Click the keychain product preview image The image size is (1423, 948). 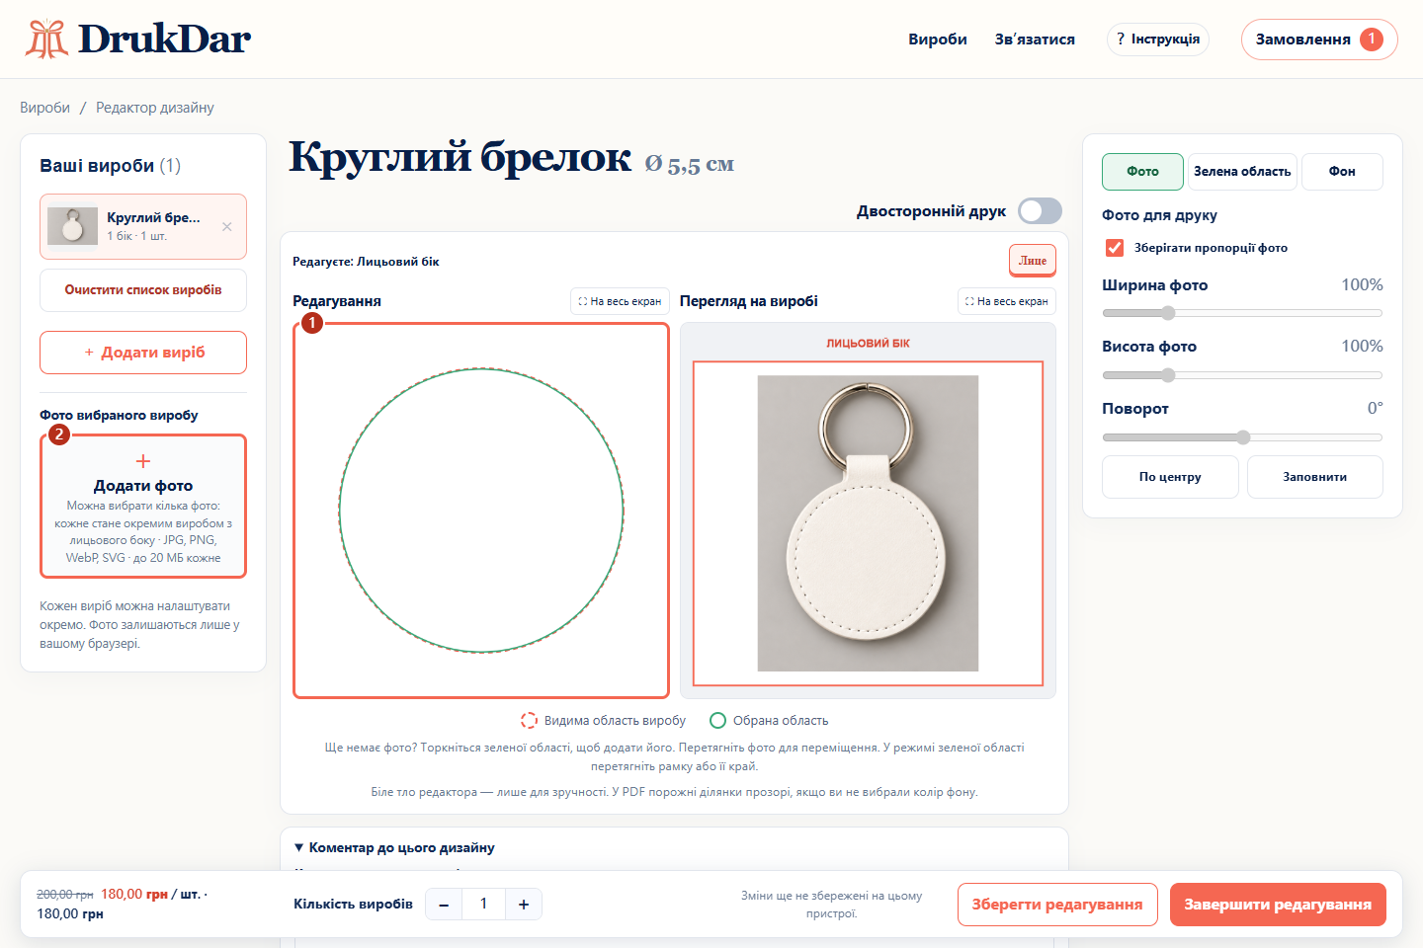(x=868, y=523)
